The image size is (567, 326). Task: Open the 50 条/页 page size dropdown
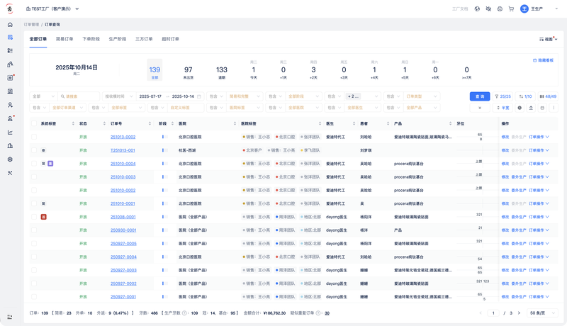coord(544,313)
